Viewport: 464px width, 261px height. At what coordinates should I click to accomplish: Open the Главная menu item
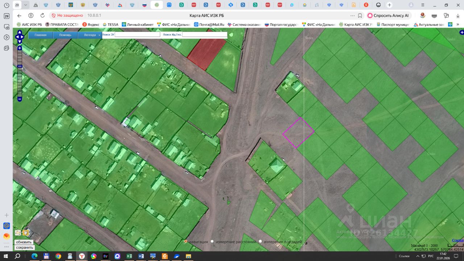[41, 35]
